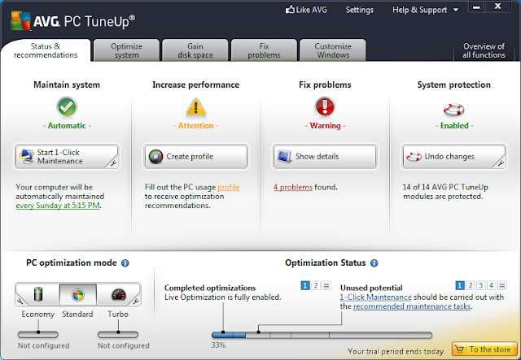Show page 1 of Completed optimizations
Image resolution: width=521 pixels, height=360 pixels.
click(305, 285)
